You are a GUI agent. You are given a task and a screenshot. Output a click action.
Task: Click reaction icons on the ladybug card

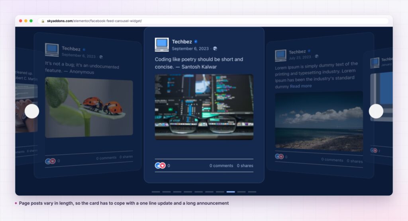(50, 161)
